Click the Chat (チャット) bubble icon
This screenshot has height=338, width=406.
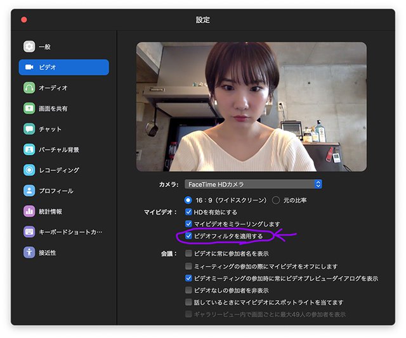click(29, 129)
